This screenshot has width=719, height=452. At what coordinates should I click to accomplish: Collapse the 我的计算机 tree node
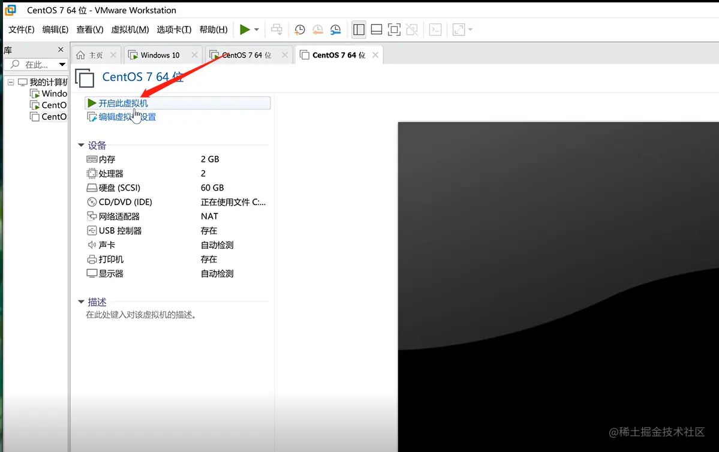coord(11,83)
